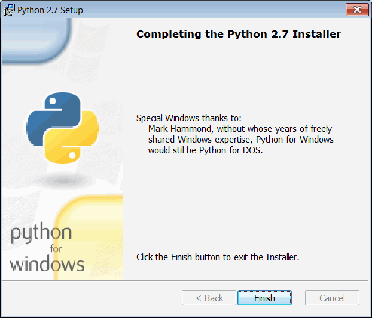Click the 'Completing the Python 2.7 Installer' heading
Image resolution: width=372 pixels, height=318 pixels.
click(239, 35)
